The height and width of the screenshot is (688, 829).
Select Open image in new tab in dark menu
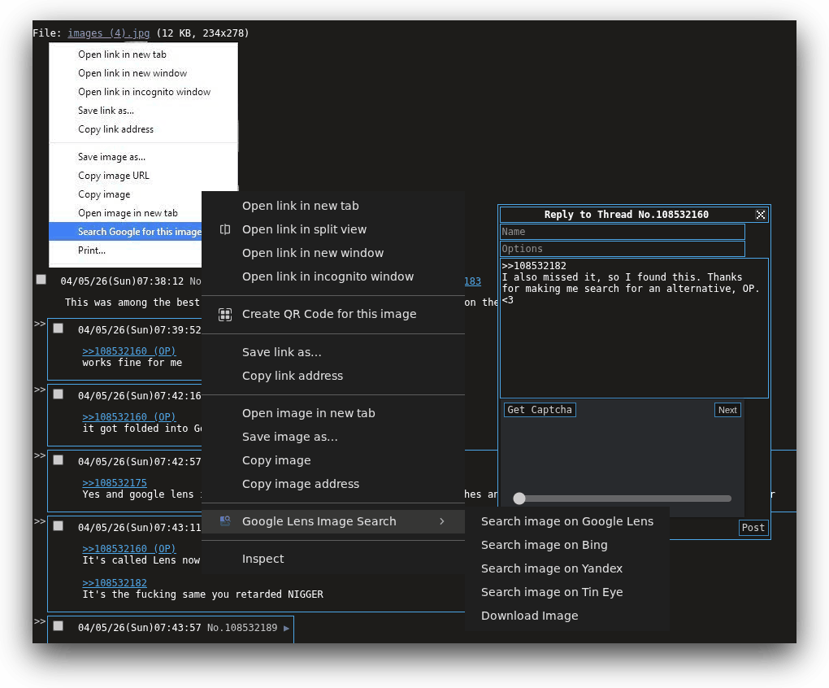(x=333, y=413)
